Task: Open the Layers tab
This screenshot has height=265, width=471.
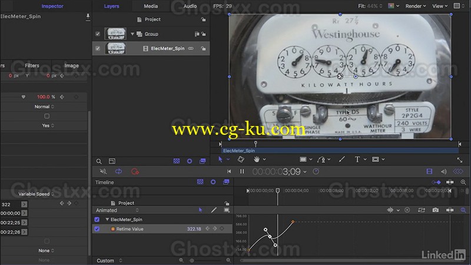Action: click(x=111, y=6)
